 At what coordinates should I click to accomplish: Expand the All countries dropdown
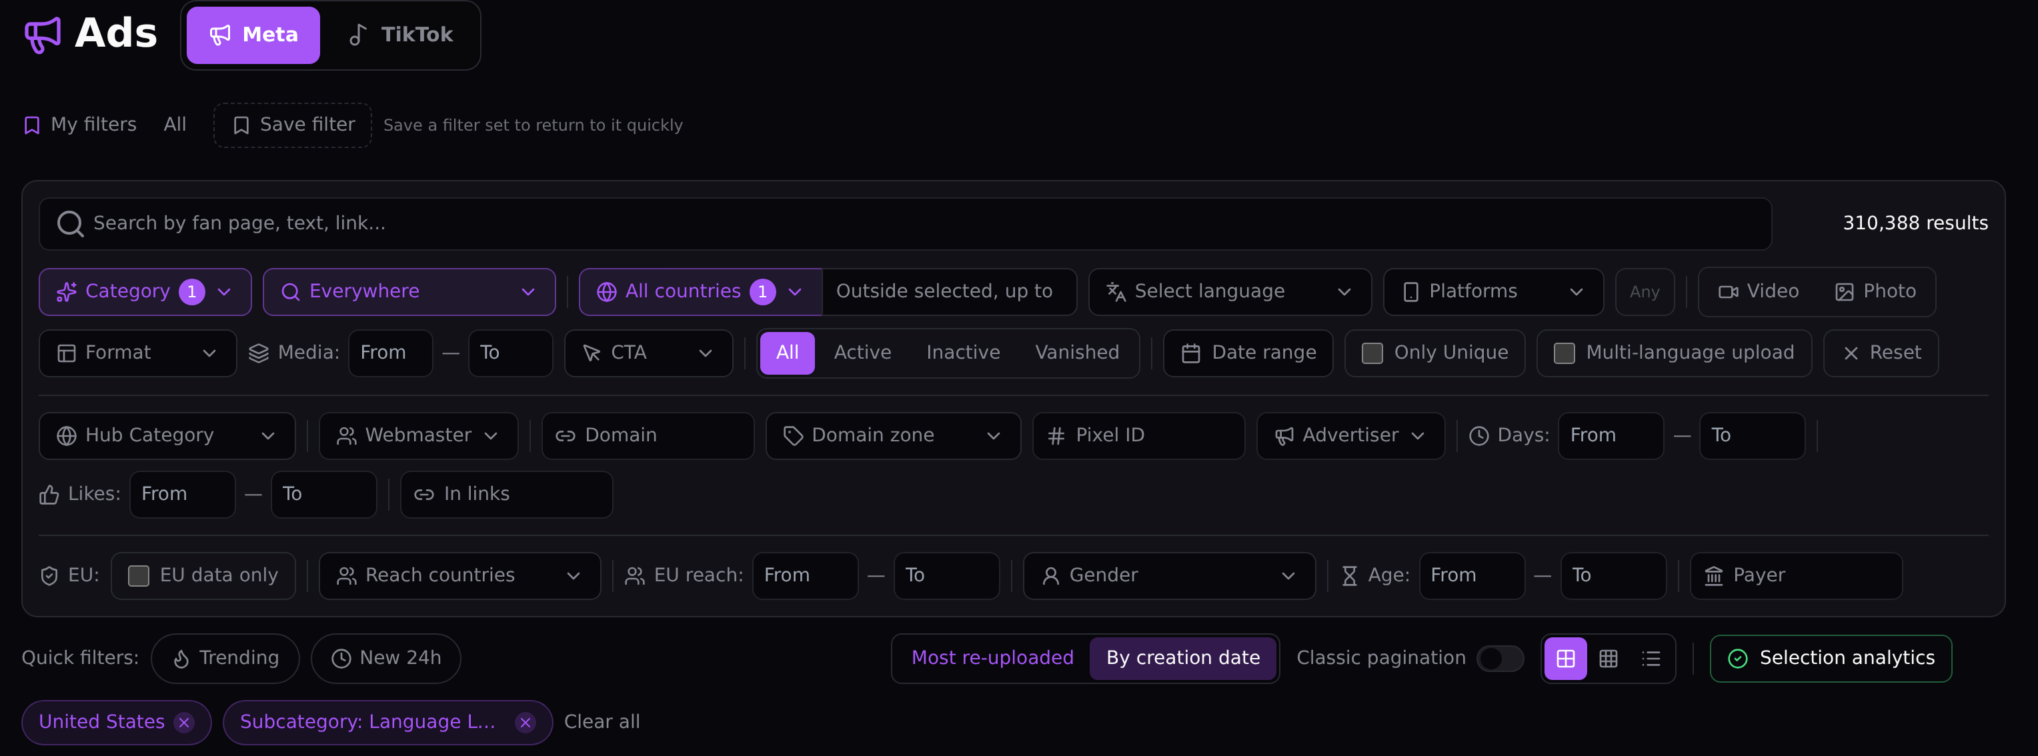click(x=700, y=292)
